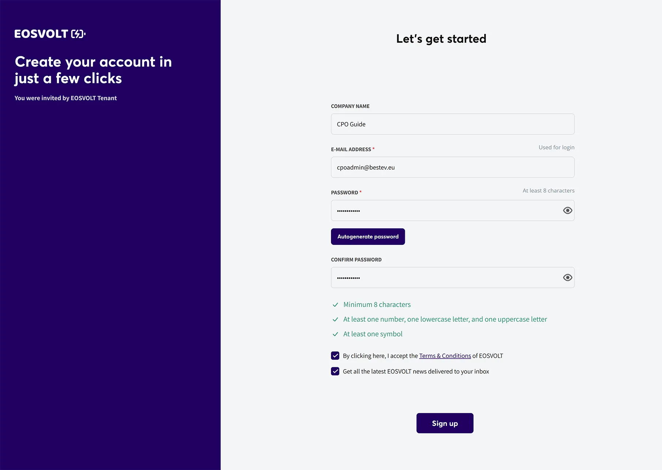Click into the e-mail address input field
This screenshot has width=662, height=470.
tap(453, 167)
